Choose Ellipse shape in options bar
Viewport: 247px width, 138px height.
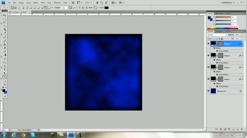pyautogui.click(x=38, y=8)
